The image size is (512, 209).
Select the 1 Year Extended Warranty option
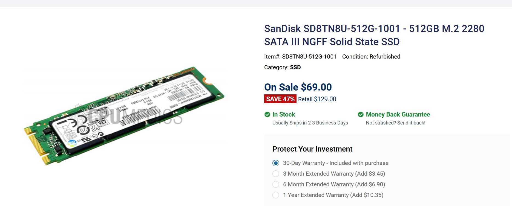point(276,195)
